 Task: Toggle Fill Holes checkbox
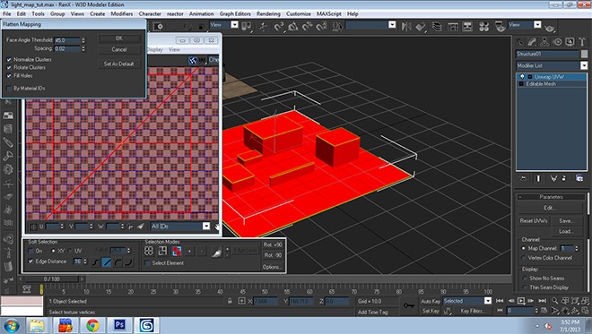[9, 76]
